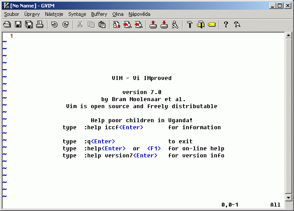Click the '<F1>' key text
294x211 pixels.
coord(154,149)
